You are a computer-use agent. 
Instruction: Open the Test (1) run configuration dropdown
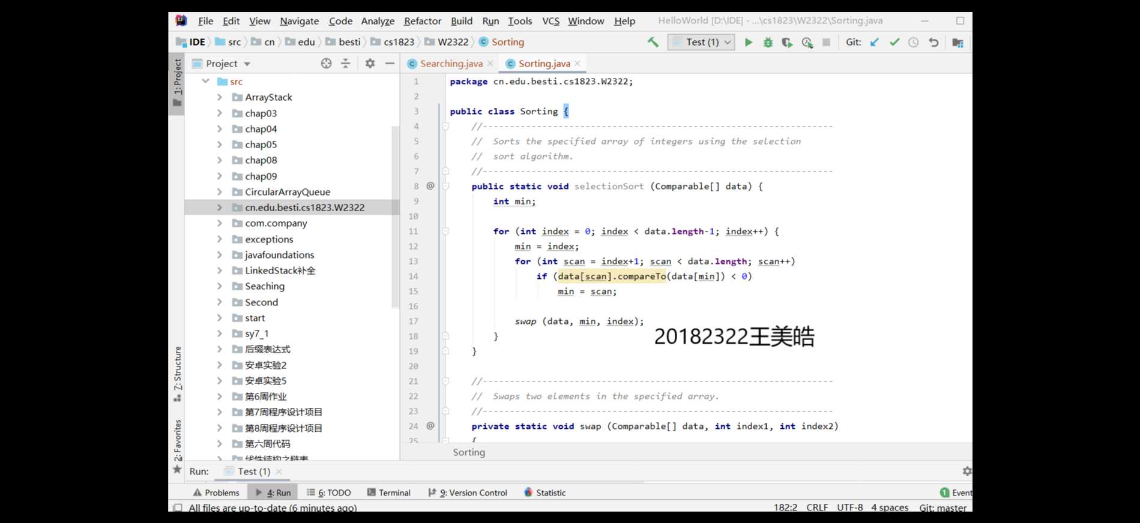pos(701,42)
